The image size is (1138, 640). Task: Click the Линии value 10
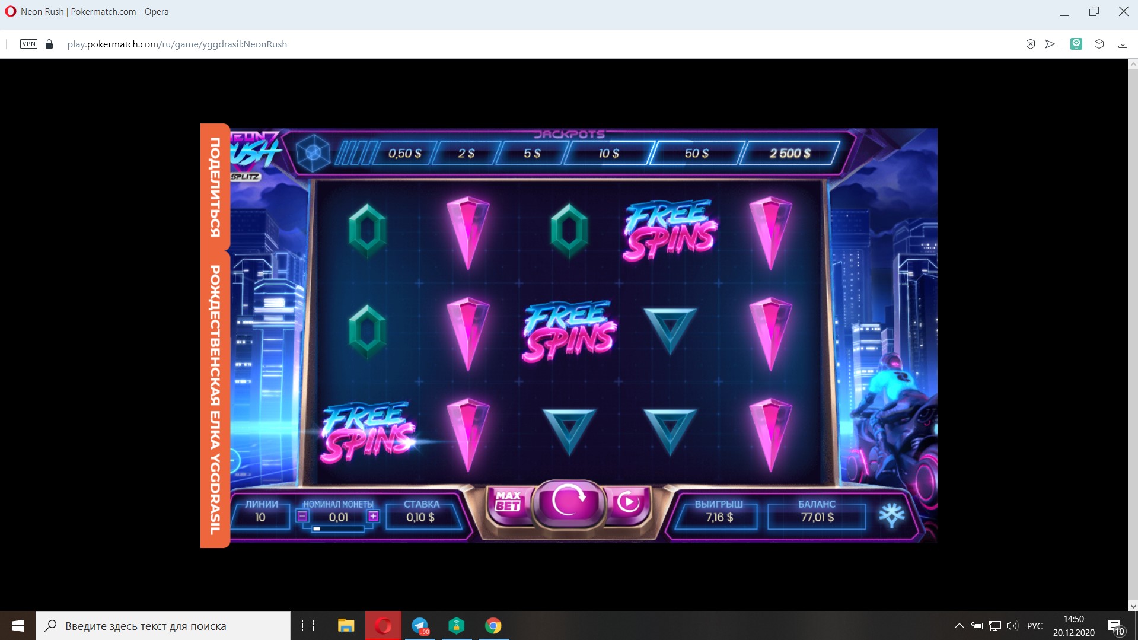click(x=260, y=517)
